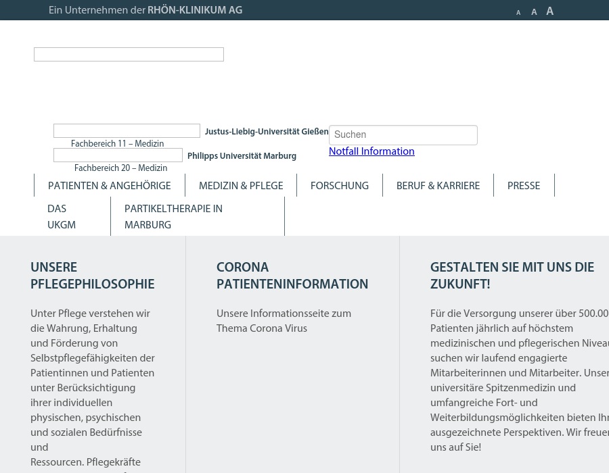Viewport: 609px width, 473px height.
Task: Open the Unsere Pflegephilosophie heading
Action: pyautogui.click(x=92, y=276)
